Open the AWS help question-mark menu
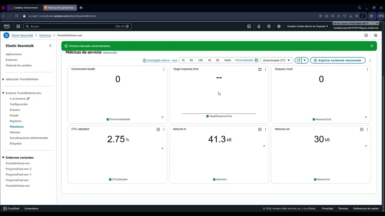 (x=269, y=26)
